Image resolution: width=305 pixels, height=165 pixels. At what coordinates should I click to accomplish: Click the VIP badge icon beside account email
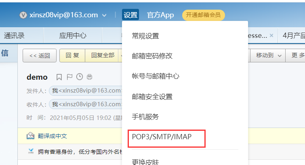(x=23, y=15)
